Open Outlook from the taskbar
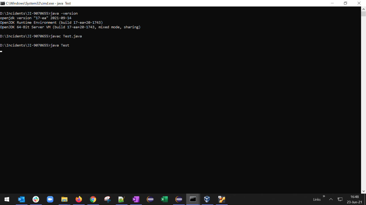This screenshot has height=205, width=366. 21,199
